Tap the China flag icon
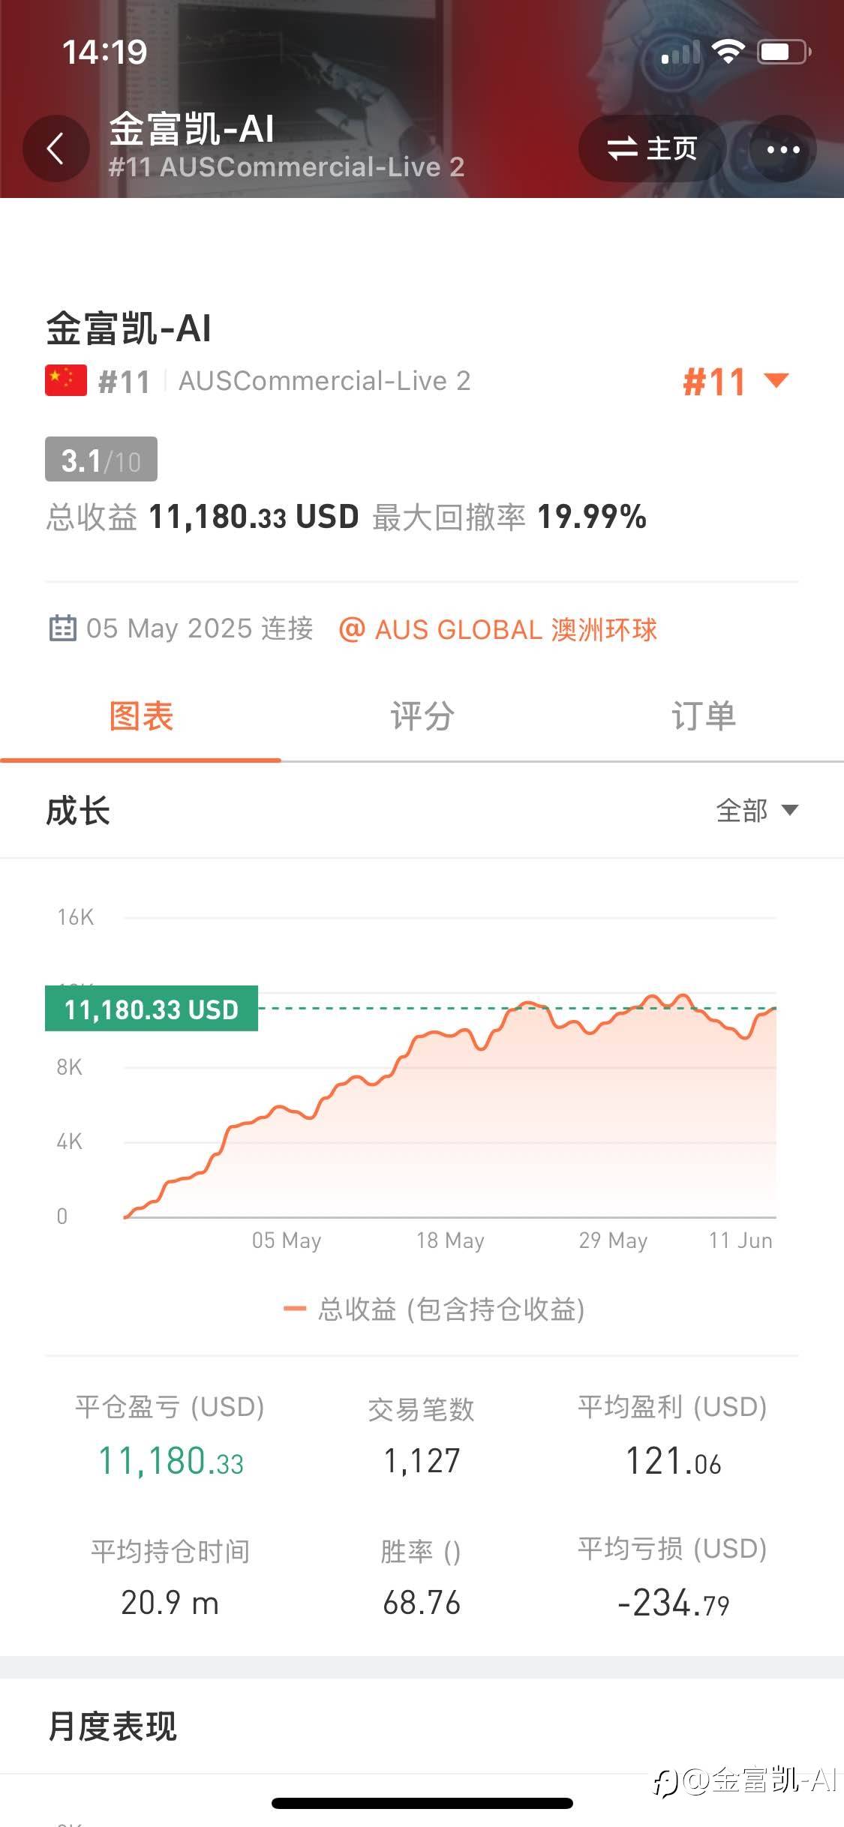Viewport: 844px width, 1827px height. coord(66,381)
